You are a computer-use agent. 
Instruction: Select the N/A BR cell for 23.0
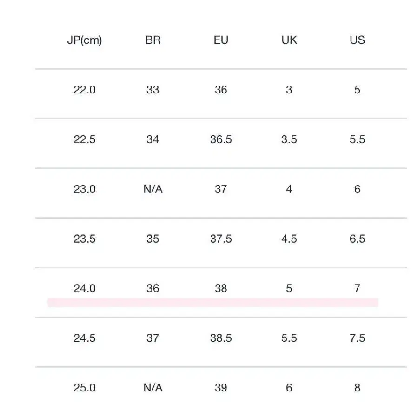(x=153, y=189)
